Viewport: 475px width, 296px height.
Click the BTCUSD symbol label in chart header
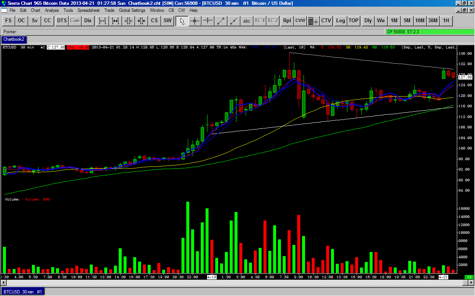(9, 47)
